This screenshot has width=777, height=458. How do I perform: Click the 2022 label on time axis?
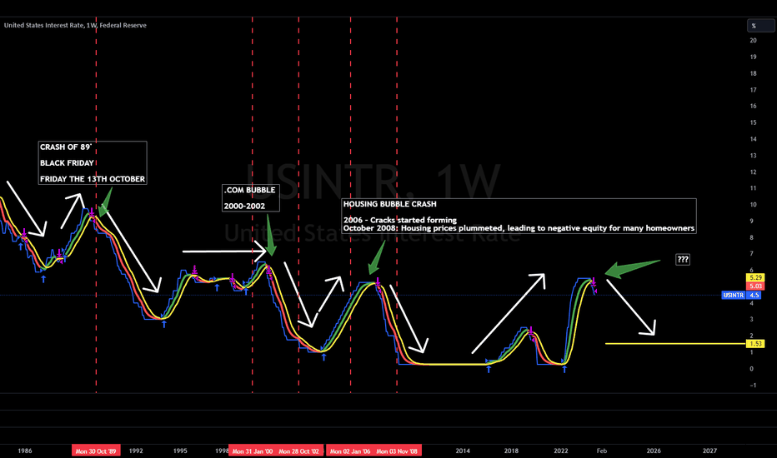point(561,451)
